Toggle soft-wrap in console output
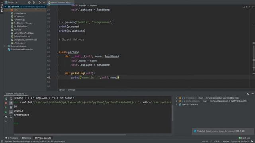Screen dimensions: 255x143 click(11, 99)
